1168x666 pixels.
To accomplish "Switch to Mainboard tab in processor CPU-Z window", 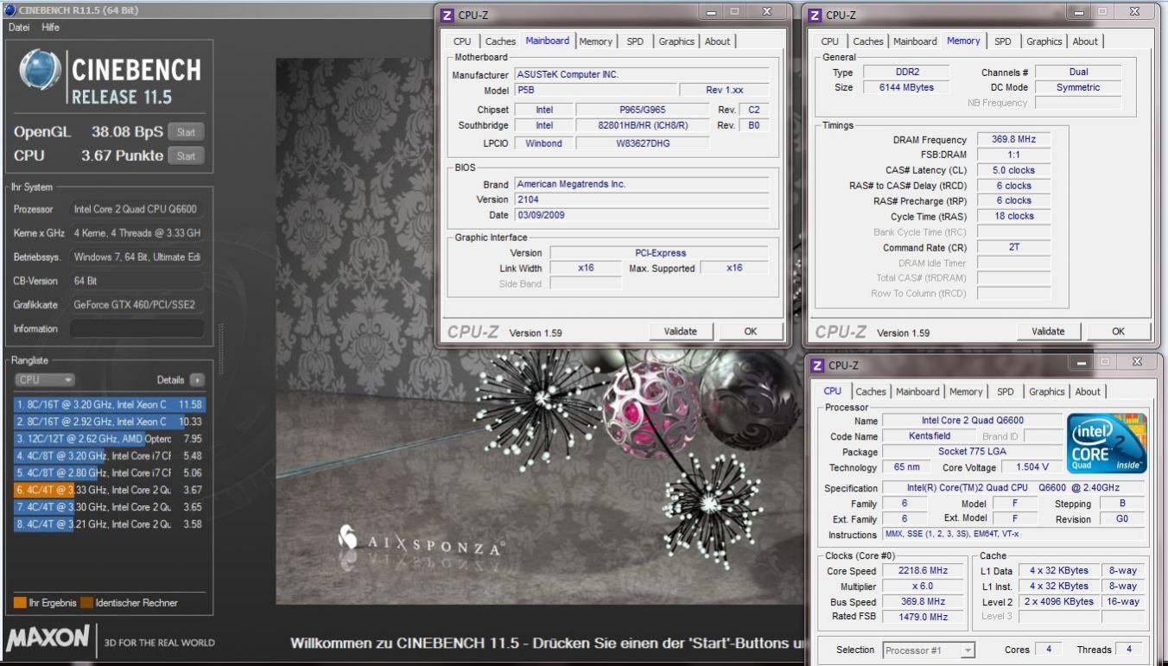I will [917, 392].
